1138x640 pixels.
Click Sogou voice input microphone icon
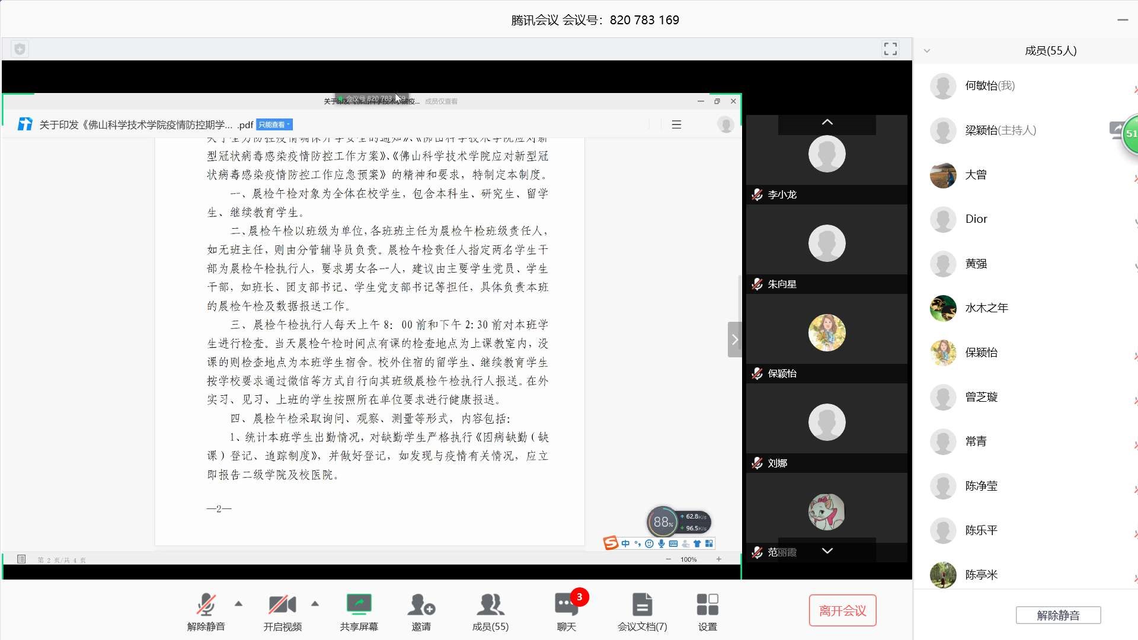pyautogui.click(x=661, y=543)
